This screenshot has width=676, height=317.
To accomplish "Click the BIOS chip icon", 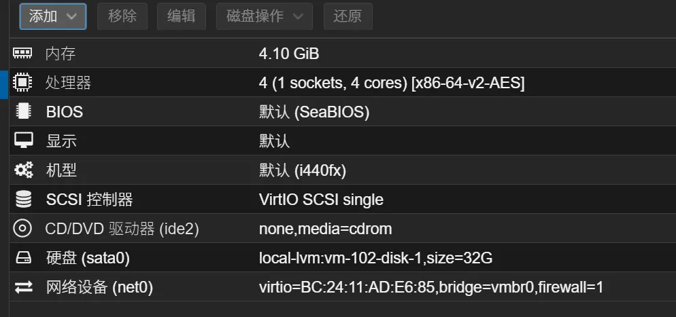I will [23, 111].
